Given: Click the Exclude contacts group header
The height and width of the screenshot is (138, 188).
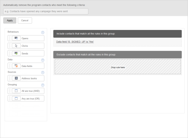Looking at the screenshot, I should 117,55.
